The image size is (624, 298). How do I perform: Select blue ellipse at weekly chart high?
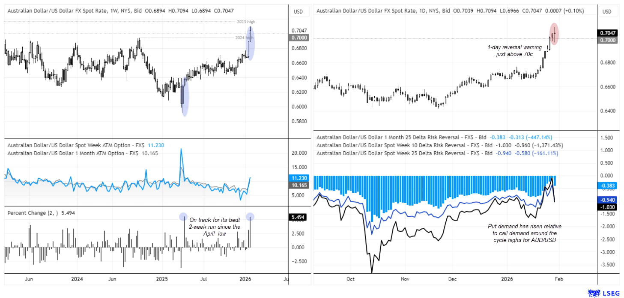click(251, 43)
